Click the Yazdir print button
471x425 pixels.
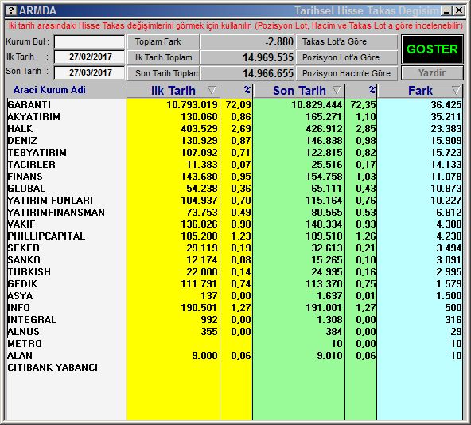tap(432, 73)
